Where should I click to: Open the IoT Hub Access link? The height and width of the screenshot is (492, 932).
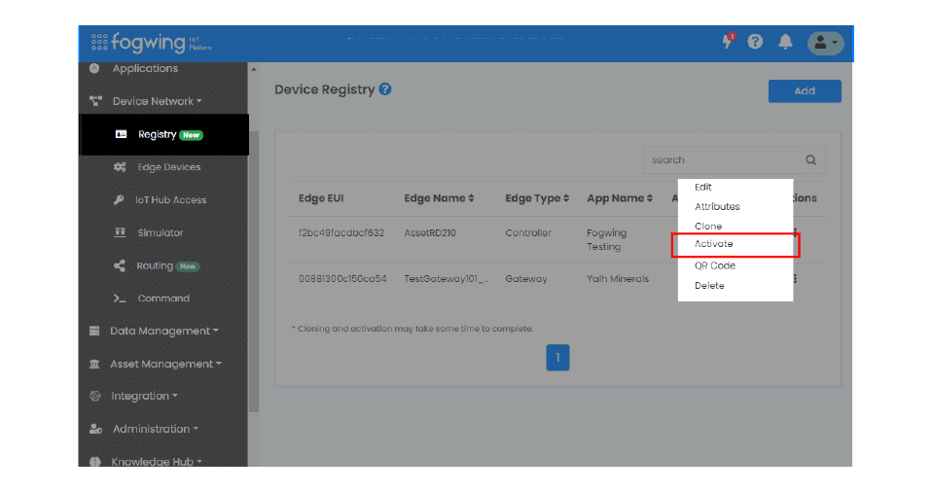tap(170, 199)
